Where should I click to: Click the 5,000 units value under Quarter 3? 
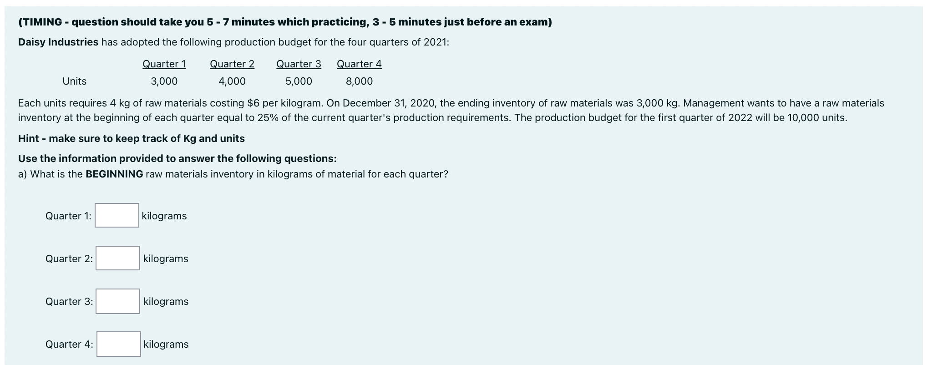[x=298, y=81]
